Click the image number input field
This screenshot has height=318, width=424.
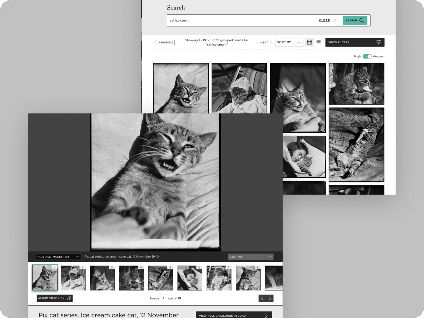pyautogui.click(x=163, y=298)
